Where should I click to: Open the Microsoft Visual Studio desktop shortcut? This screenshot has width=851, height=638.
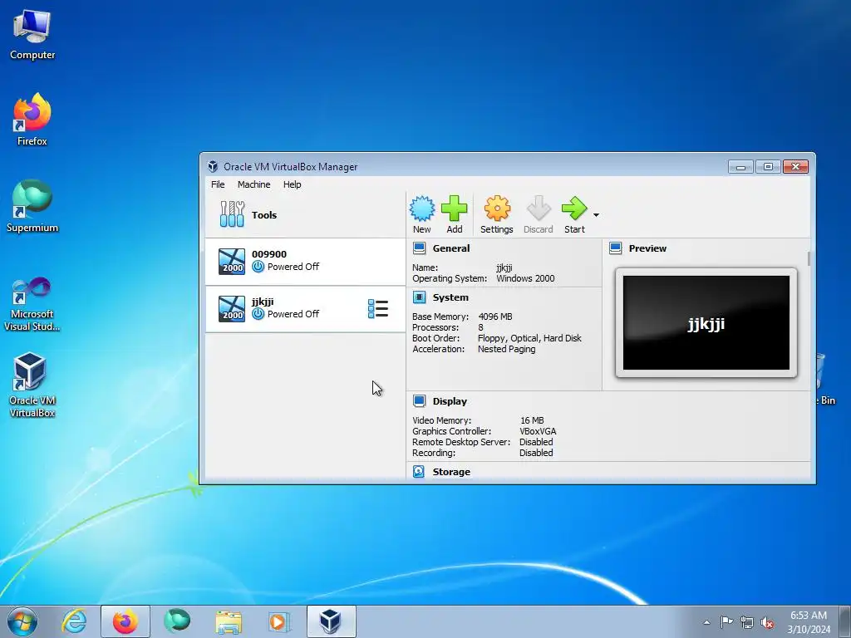(x=32, y=304)
